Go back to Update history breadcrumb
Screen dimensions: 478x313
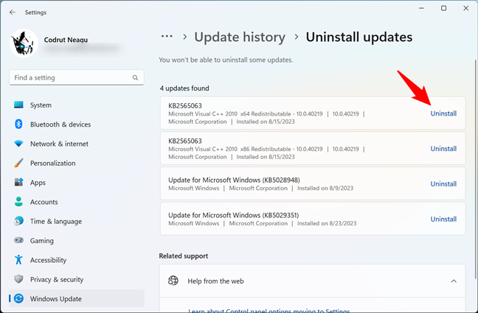click(x=240, y=37)
